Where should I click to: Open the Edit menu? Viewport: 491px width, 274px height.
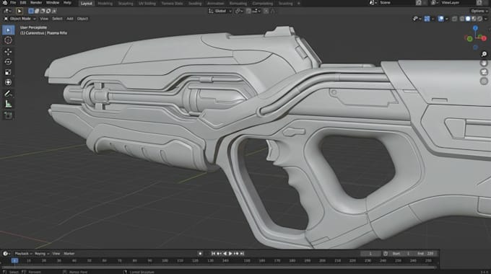pos(23,2)
